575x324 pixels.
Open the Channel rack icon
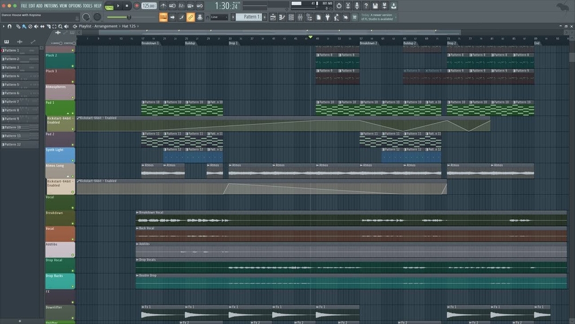tap(291, 17)
